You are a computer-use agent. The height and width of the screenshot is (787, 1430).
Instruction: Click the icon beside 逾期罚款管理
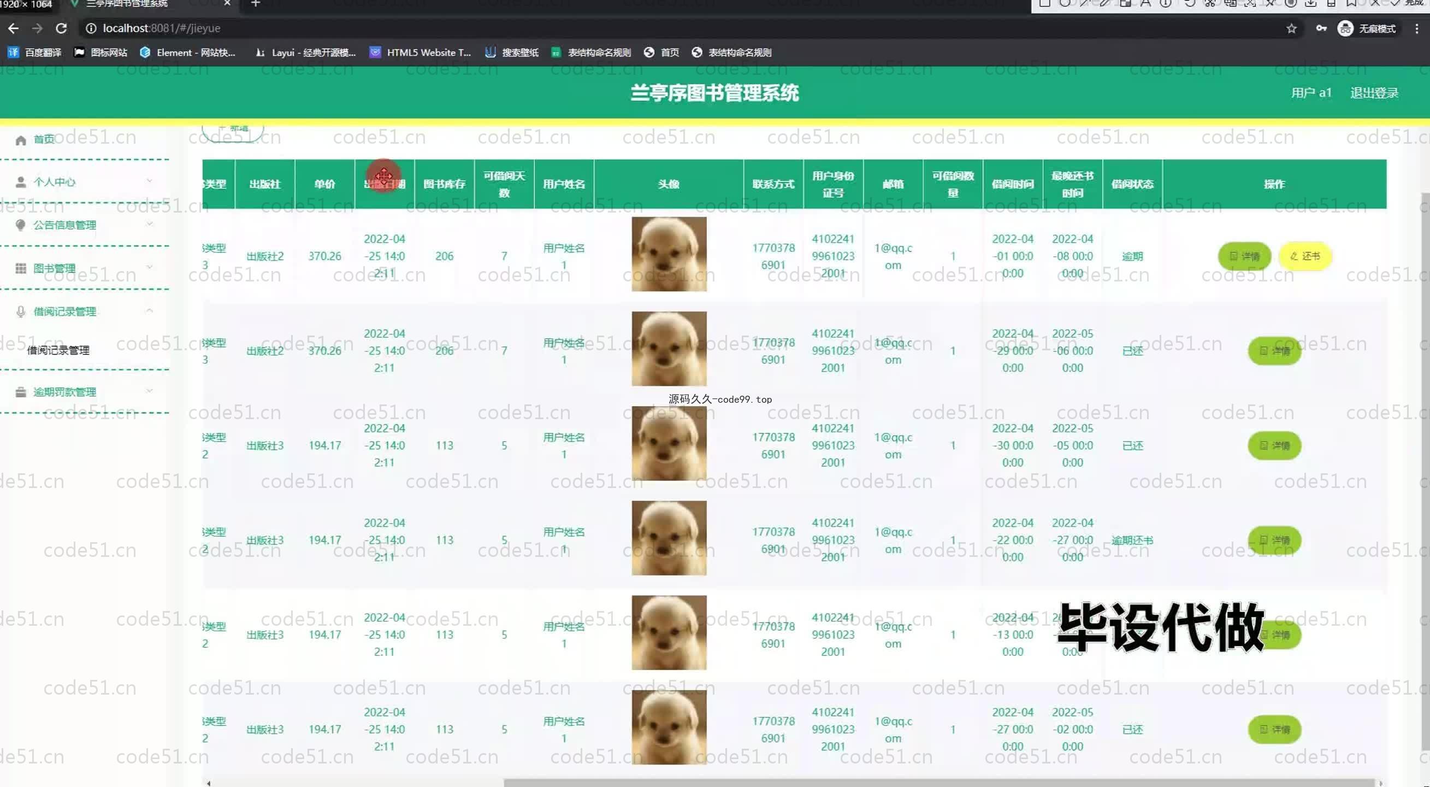click(x=21, y=392)
